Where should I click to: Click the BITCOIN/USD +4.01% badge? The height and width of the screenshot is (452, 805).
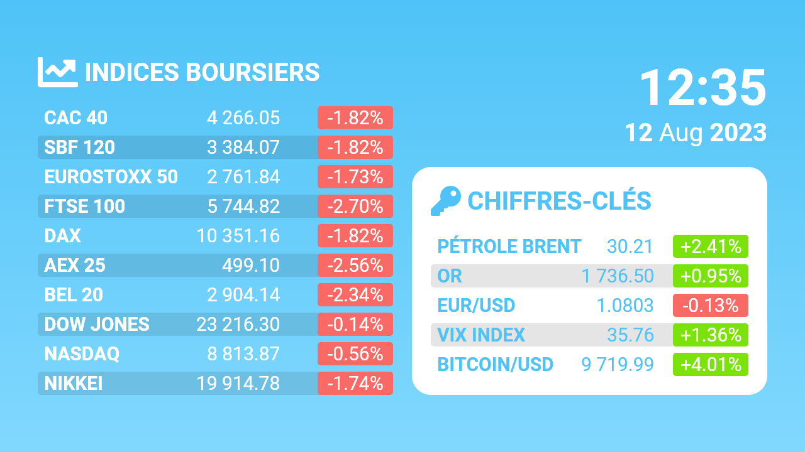click(710, 365)
